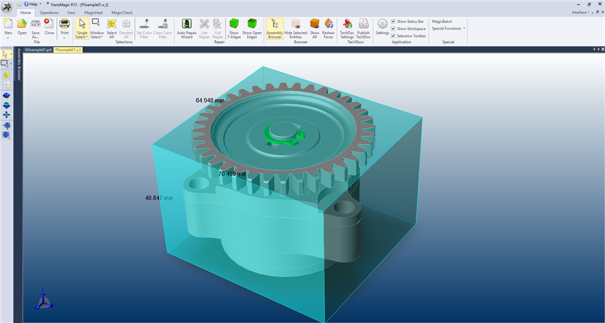Toggle the Show Workspace checkbox
The height and width of the screenshot is (323, 605).
click(x=393, y=28)
